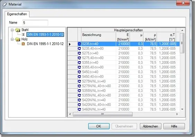Viewport: 195px width, 137px height.
Task: Click the material icon beside S460N/NL,t<=40
Action: [79, 109]
